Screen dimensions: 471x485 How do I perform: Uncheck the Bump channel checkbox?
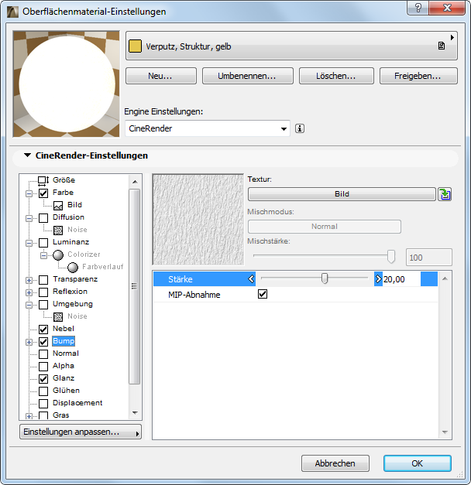(43, 342)
